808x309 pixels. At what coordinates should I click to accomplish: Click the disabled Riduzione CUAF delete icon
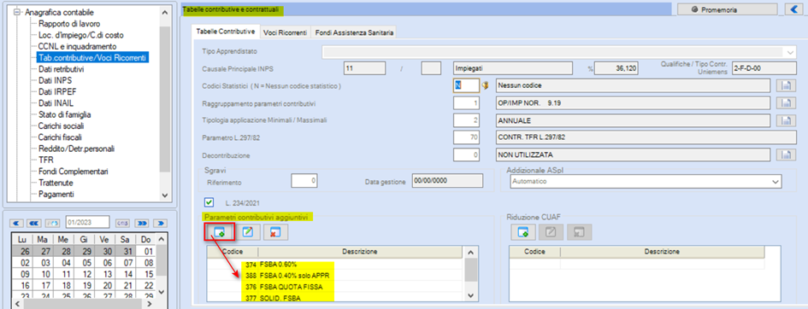579,232
